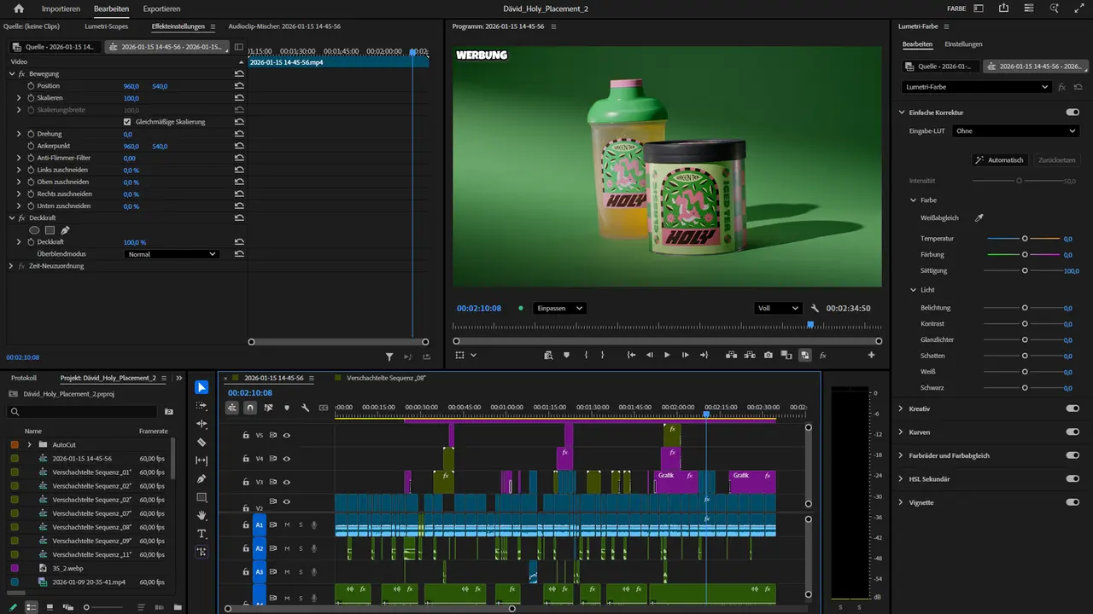Open the Exportieren menu item

click(163, 9)
